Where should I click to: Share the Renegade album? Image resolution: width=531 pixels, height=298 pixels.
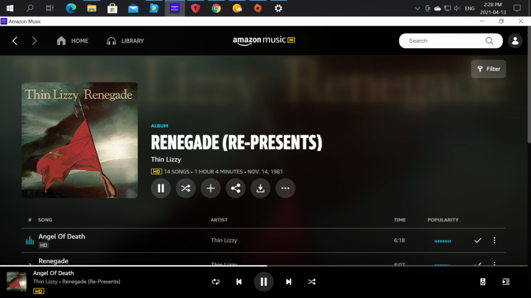click(x=235, y=188)
